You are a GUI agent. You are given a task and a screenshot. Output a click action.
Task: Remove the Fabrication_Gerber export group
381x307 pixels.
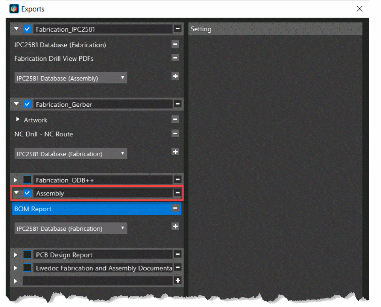point(178,104)
